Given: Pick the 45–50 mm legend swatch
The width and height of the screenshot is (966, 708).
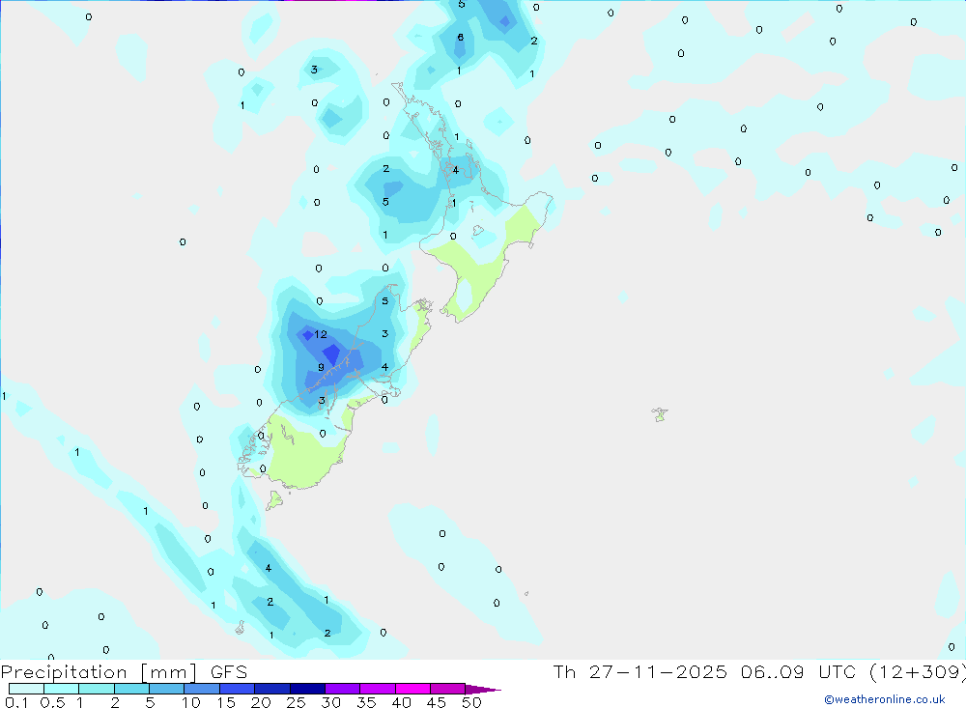Looking at the screenshot, I should tap(448, 689).
